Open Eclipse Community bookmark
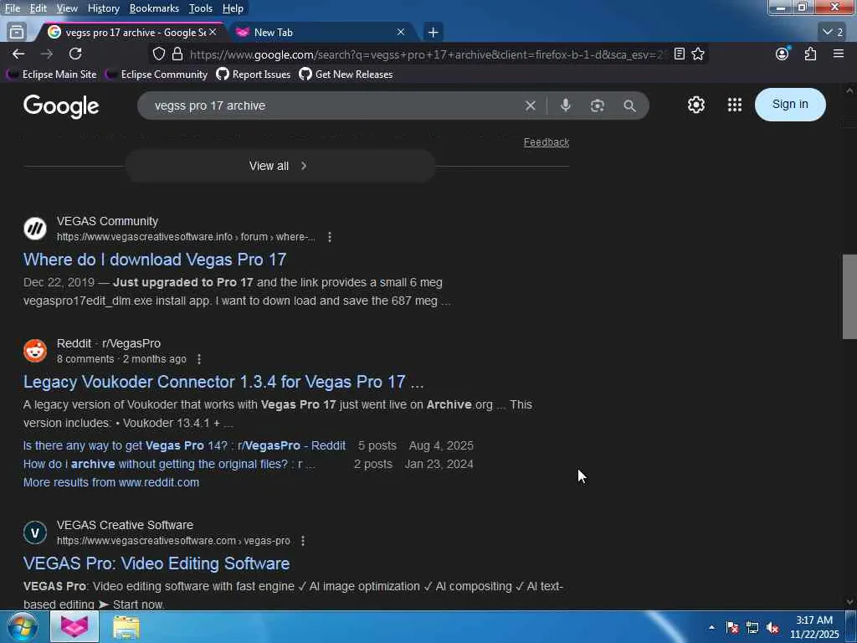This screenshot has height=643, width=857. [x=157, y=75]
